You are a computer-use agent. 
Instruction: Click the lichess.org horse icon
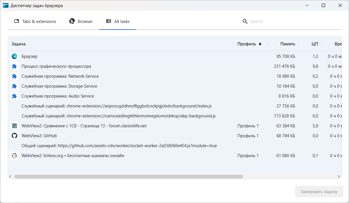point(14,156)
